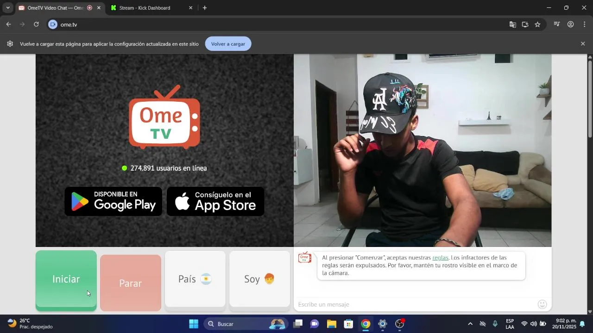Click Chrome icon on taskbar

pyautogui.click(x=366, y=324)
